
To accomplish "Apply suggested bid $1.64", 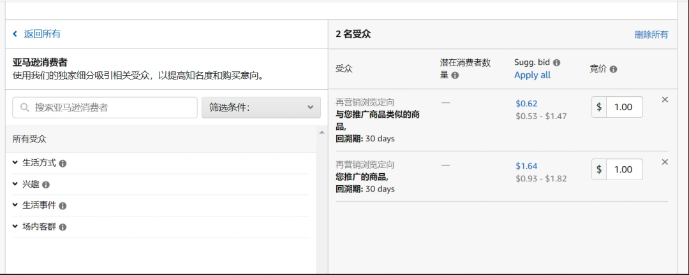I will click(x=526, y=166).
